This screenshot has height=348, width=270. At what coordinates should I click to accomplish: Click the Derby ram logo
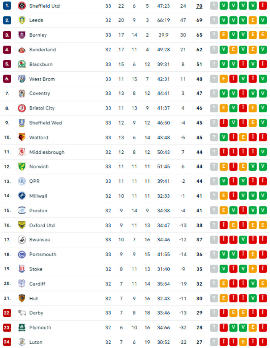pos(22,313)
